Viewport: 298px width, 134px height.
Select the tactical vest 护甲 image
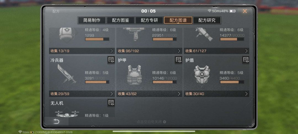point(134,75)
